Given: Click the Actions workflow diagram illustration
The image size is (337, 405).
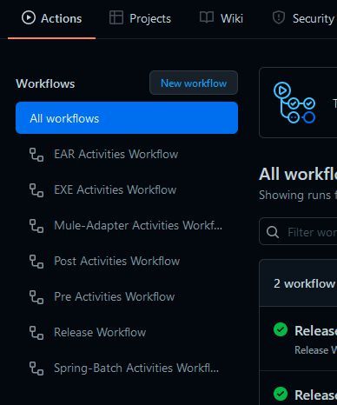Looking at the screenshot, I should [294, 103].
